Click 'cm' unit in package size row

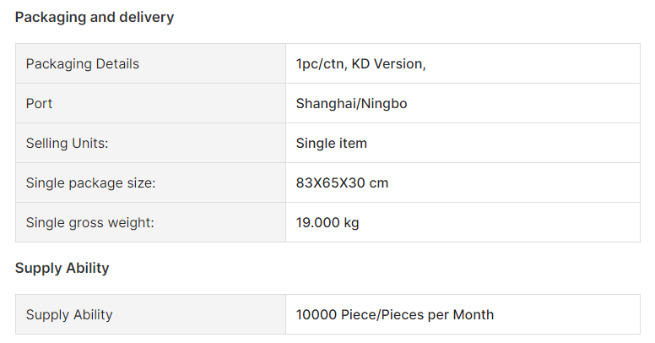(x=378, y=183)
